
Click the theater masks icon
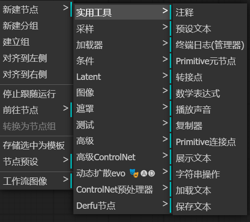[134, 173]
